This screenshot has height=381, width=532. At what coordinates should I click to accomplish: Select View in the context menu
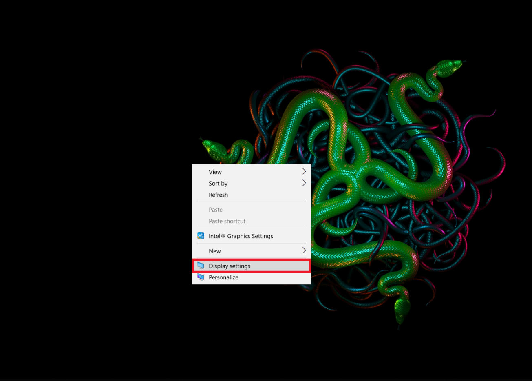215,172
